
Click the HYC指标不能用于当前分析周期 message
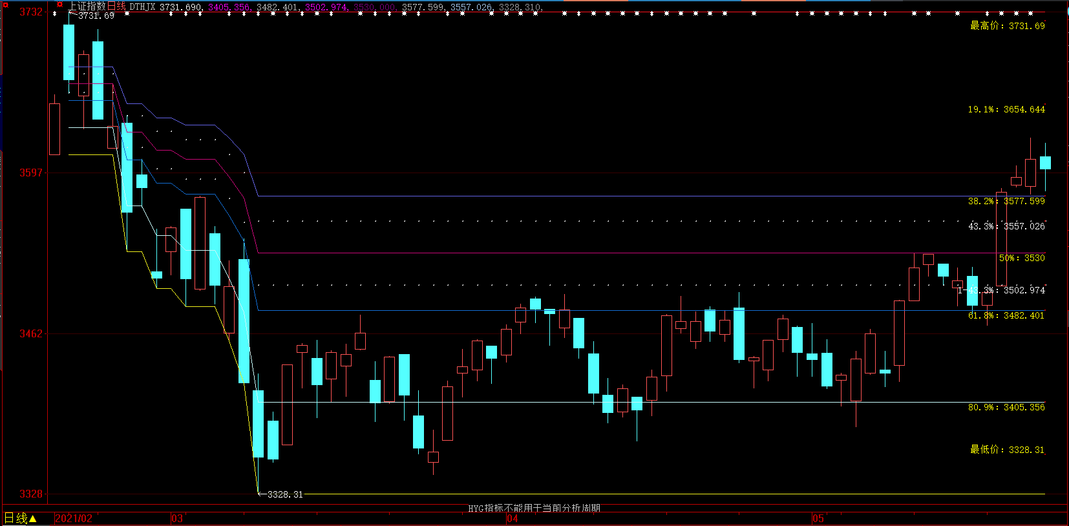click(534, 508)
